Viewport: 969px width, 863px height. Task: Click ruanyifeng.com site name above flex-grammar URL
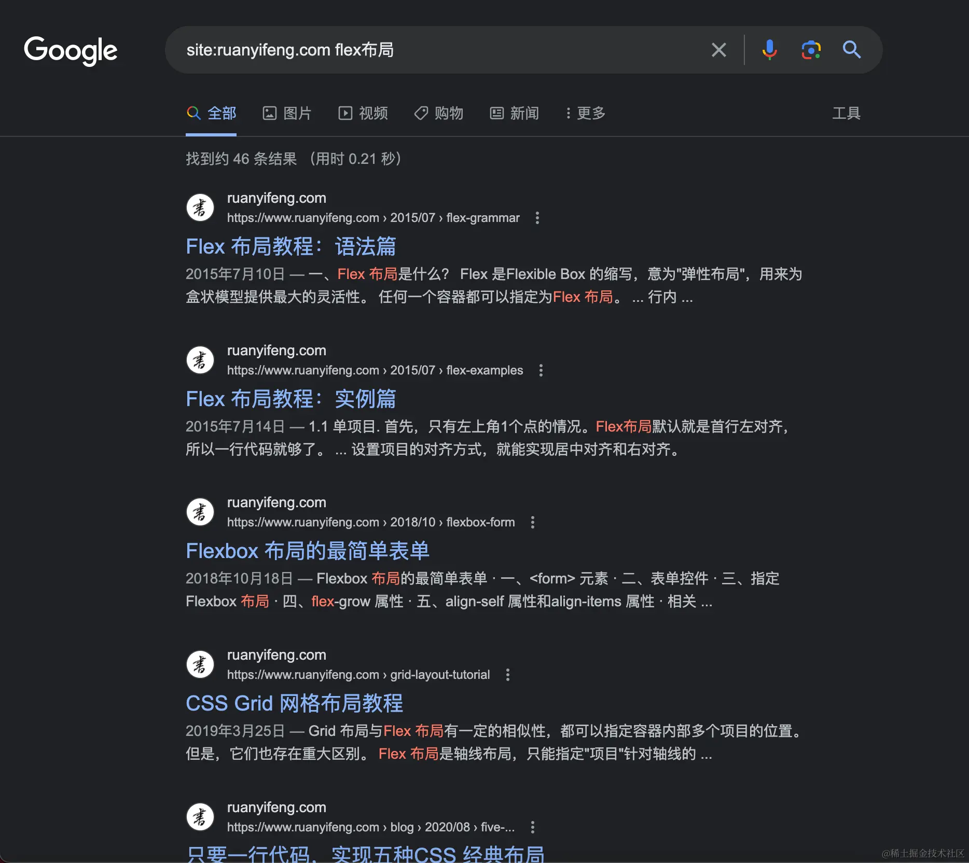276,198
